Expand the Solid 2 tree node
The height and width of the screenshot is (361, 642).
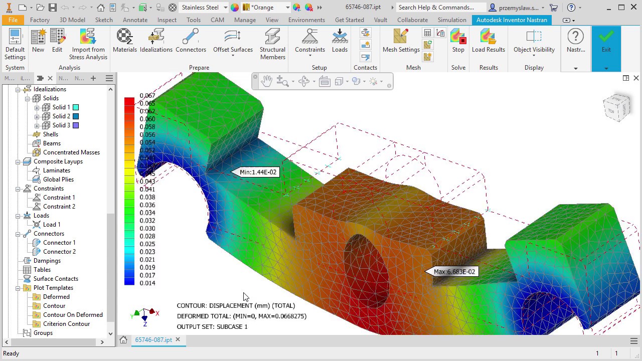(37, 116)
